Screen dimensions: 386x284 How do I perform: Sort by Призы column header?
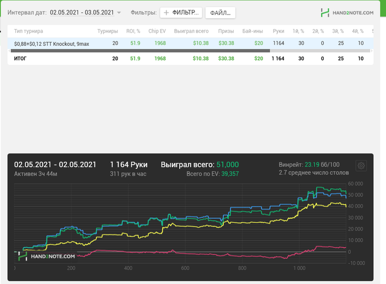coord(226,31)
